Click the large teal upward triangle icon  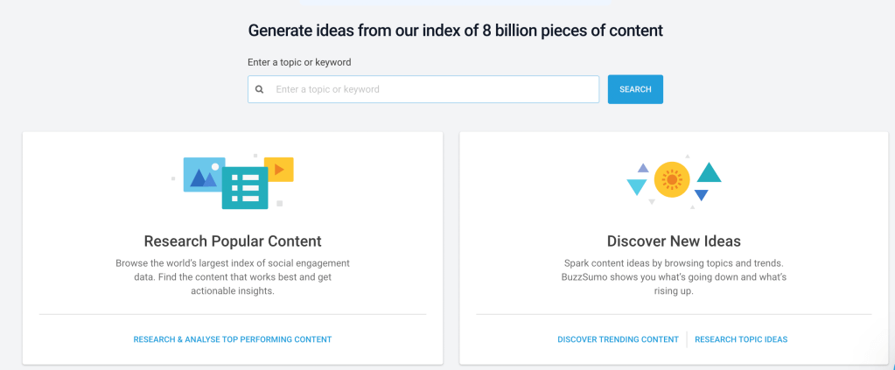point(709,172)
